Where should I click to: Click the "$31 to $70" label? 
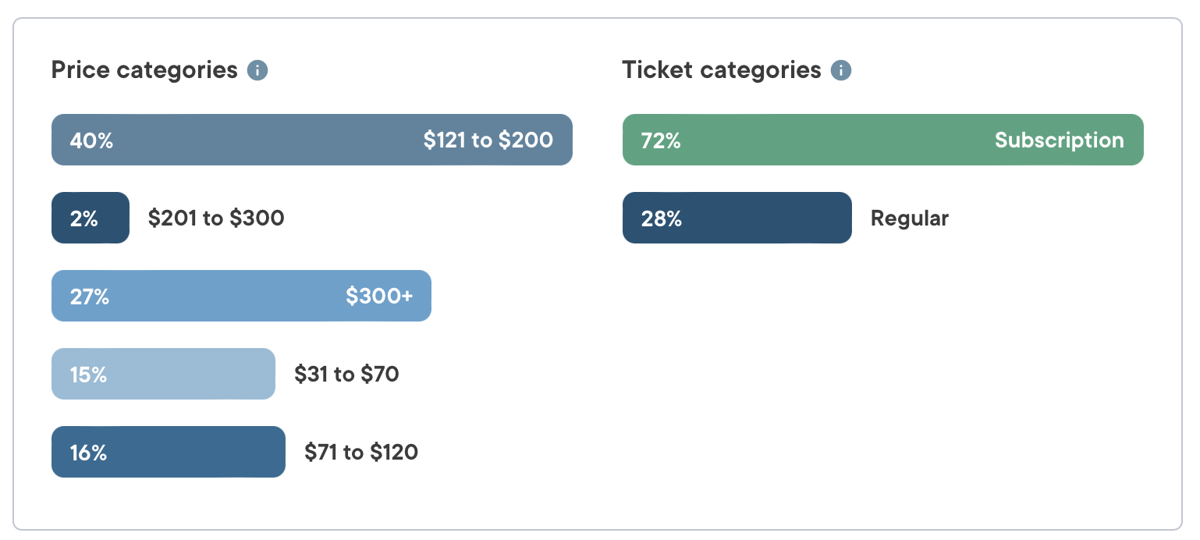(x=346, y=375)
